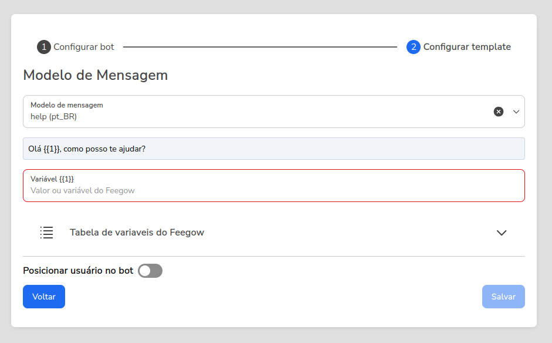
Task: Click the message preview text box
Action: (x=274, y=149)
